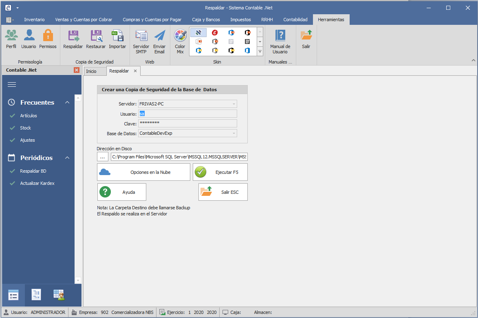The width and height of the screenshot is (478, 318).
Task: Close the Respaldar document tab
Action: point(135,71)
